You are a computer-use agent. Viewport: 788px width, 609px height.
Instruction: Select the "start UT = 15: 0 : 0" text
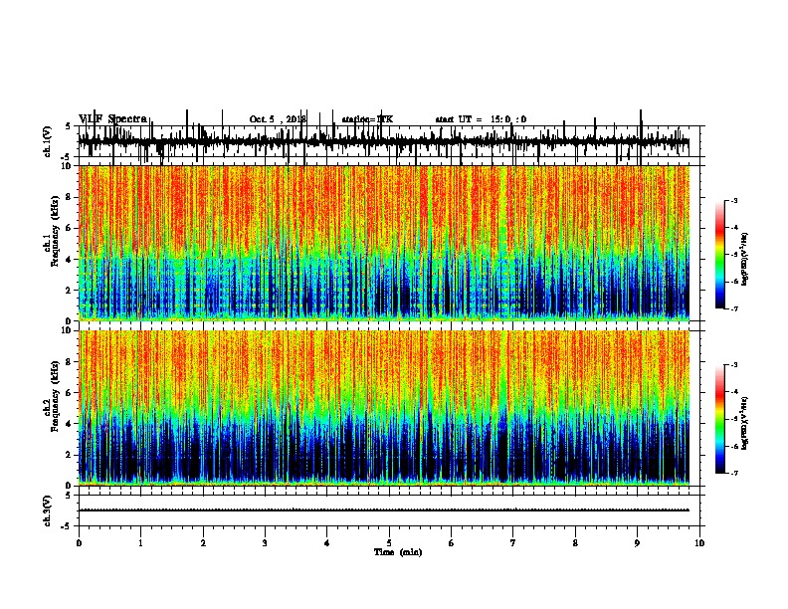481,119
